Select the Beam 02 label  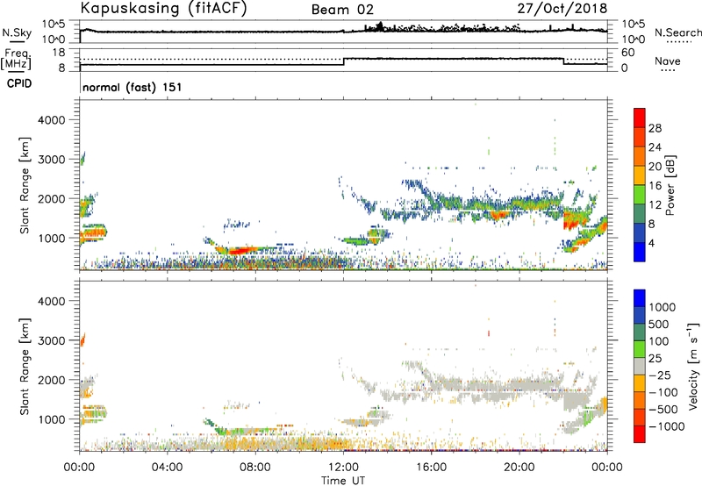(342, 10)
